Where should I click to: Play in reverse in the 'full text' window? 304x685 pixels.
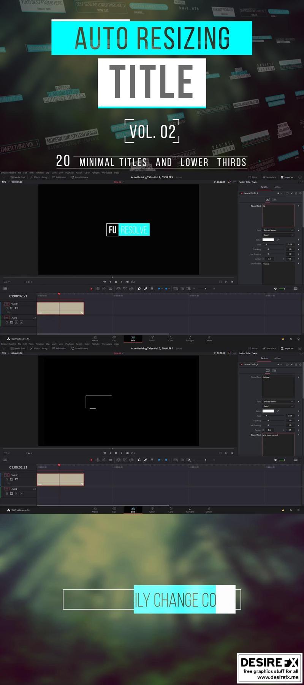click(110, 453)
